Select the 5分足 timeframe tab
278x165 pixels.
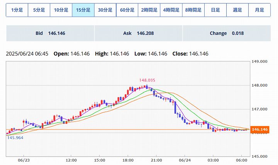click(x=39, y=10)
